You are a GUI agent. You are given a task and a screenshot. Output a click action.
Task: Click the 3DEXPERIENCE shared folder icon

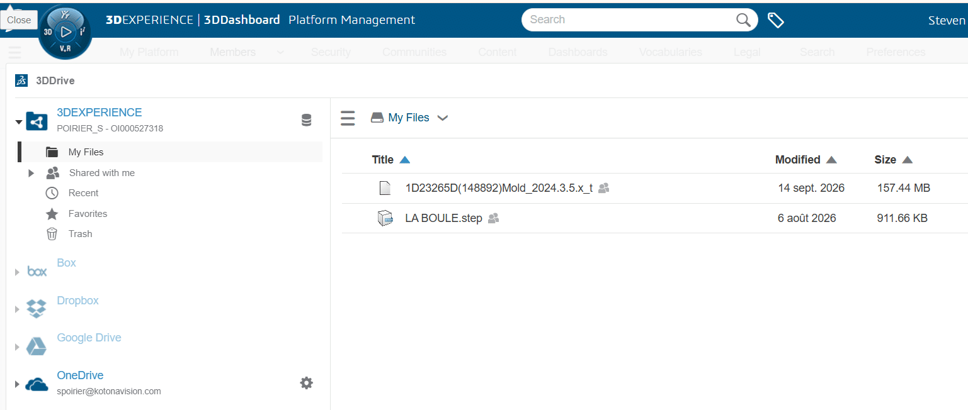(x=37, y=121)
